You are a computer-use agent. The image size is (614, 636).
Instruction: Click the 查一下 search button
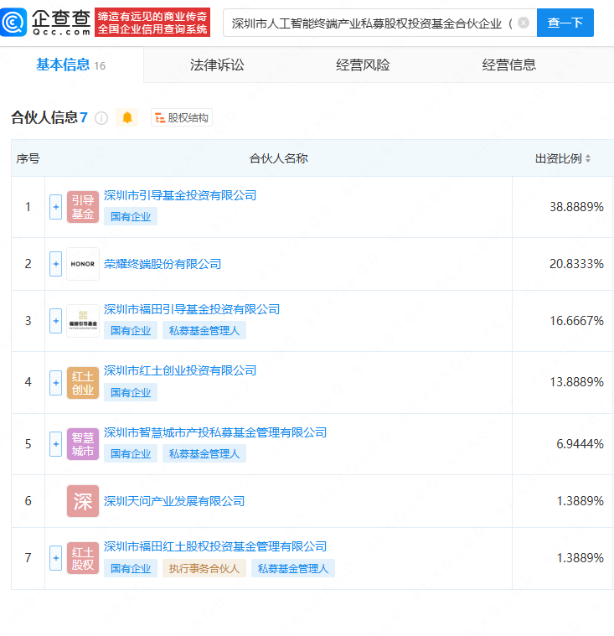pos(565,23)
